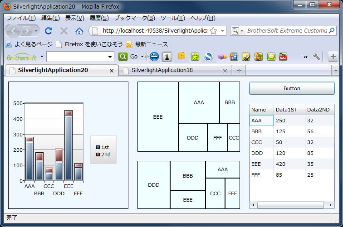343x227 pixels.
Task: Click the RSS feed icon of 最新ニュース
Action: click(x=129, y=44)
